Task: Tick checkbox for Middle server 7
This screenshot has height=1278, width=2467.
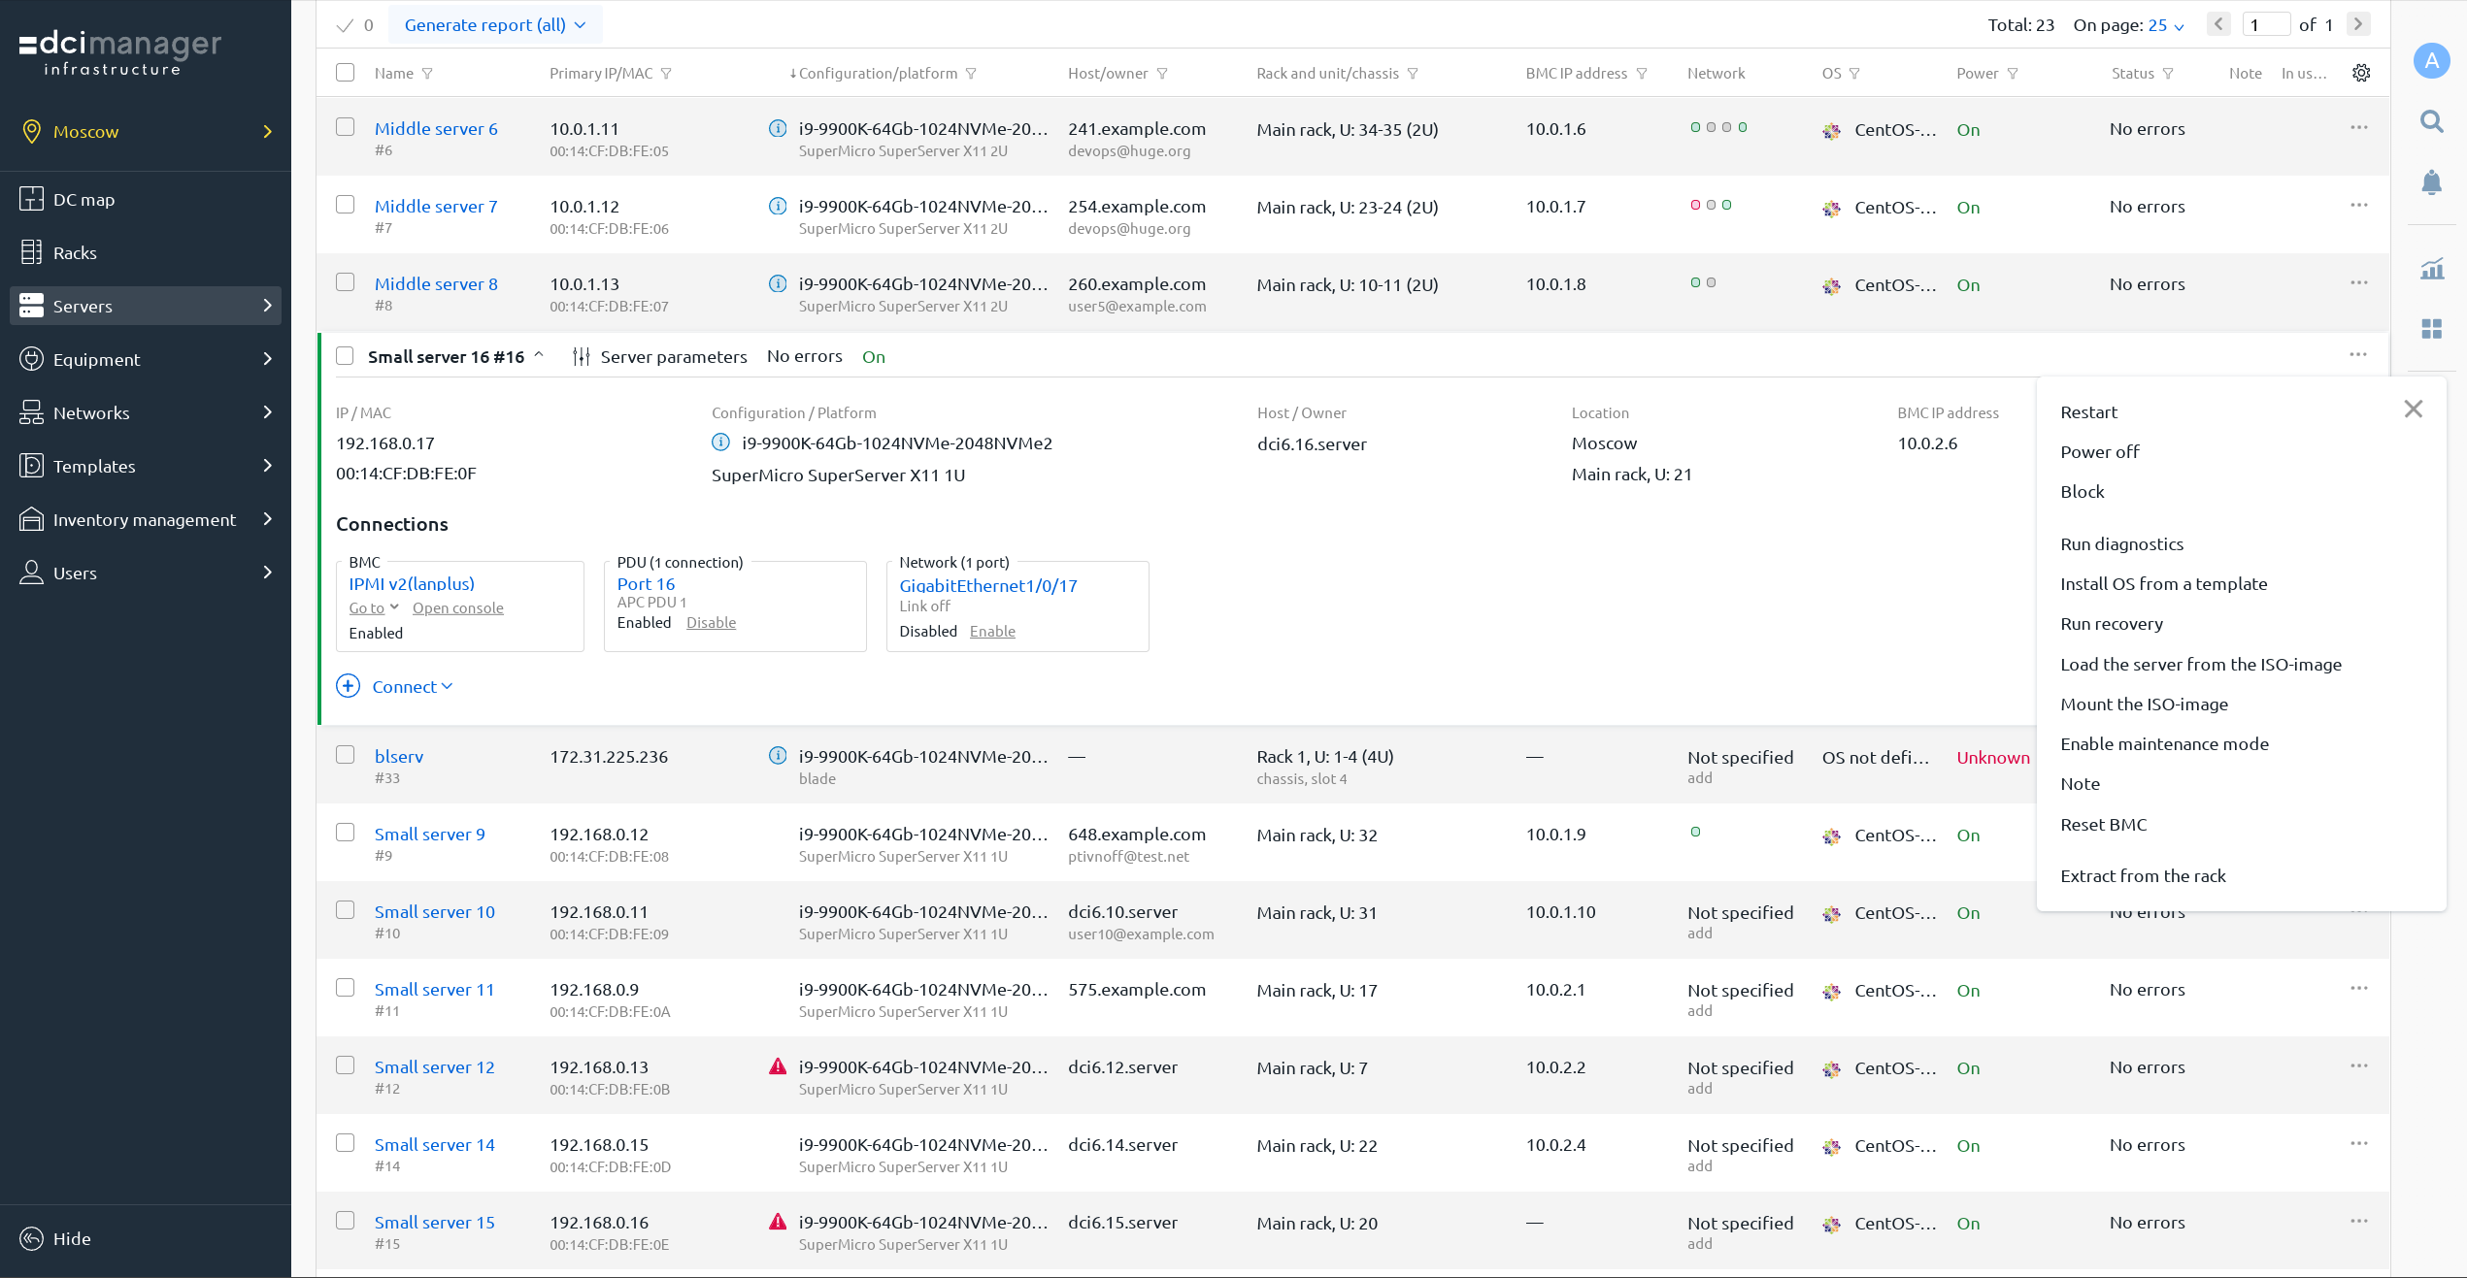Action: point(345,205)
